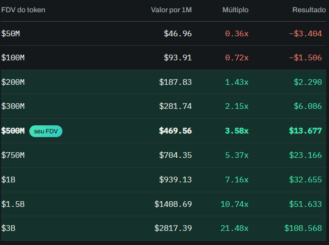Click the Múltiplo column header
This screenshot has height=245, width=329.
coord(235,10)
